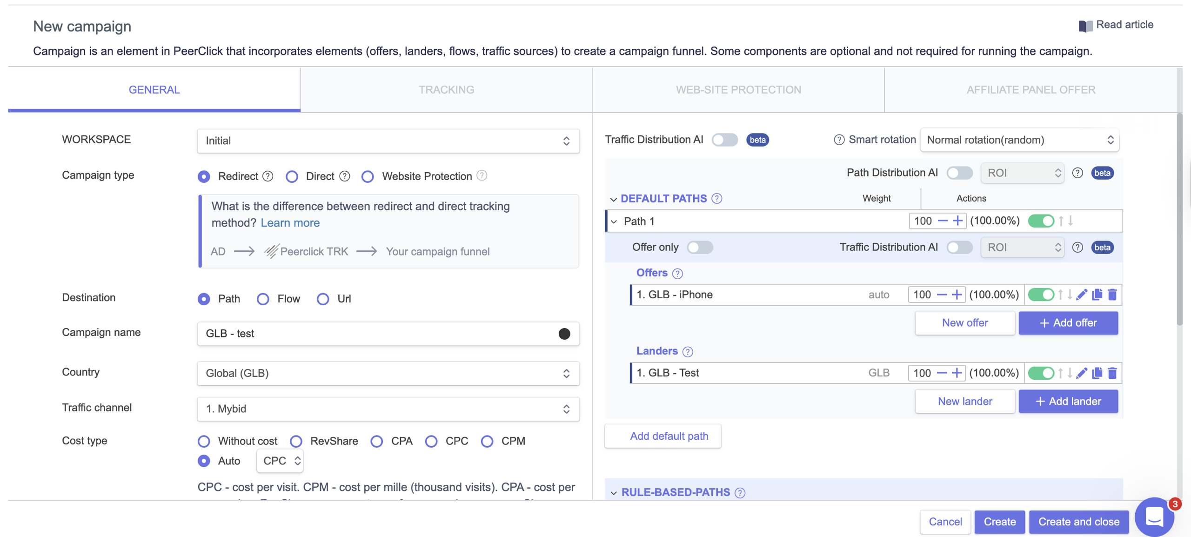
Task: Open the Traffic channel Mybid dropdown
Action: (388, 409)
